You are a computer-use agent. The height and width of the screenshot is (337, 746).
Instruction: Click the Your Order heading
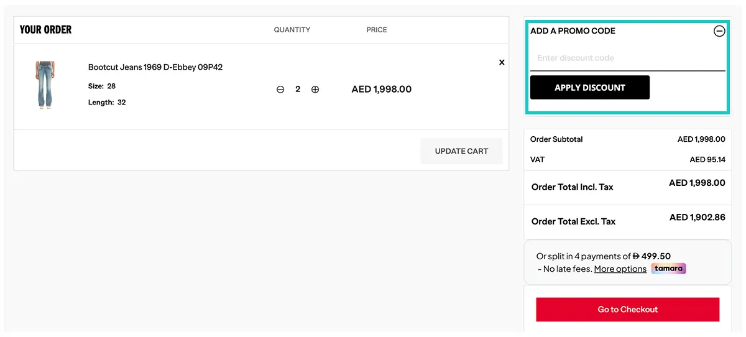(x=45, y=30)
